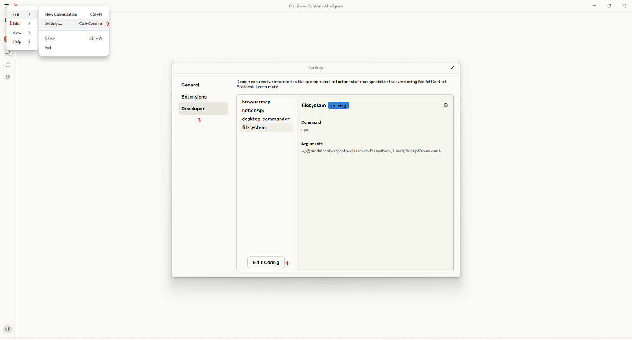
Task: Open Settings... from the File menu
Action: tap(73, 23)
